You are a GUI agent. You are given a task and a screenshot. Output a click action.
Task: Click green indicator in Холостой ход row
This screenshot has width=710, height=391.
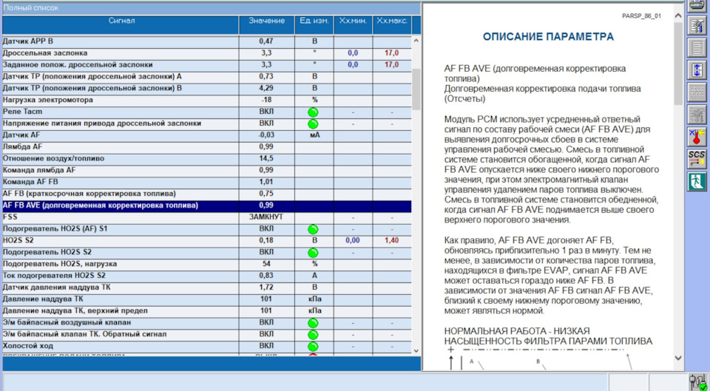click(x=313, y=347)
